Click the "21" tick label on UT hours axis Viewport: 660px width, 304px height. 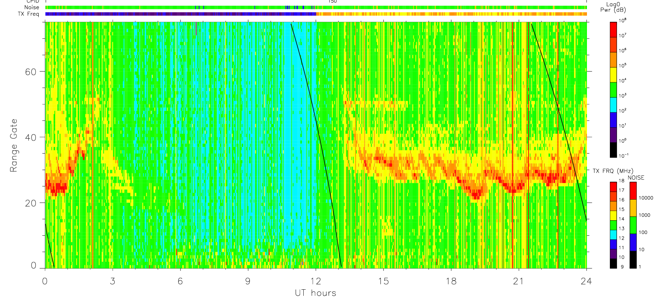point(518,281)
